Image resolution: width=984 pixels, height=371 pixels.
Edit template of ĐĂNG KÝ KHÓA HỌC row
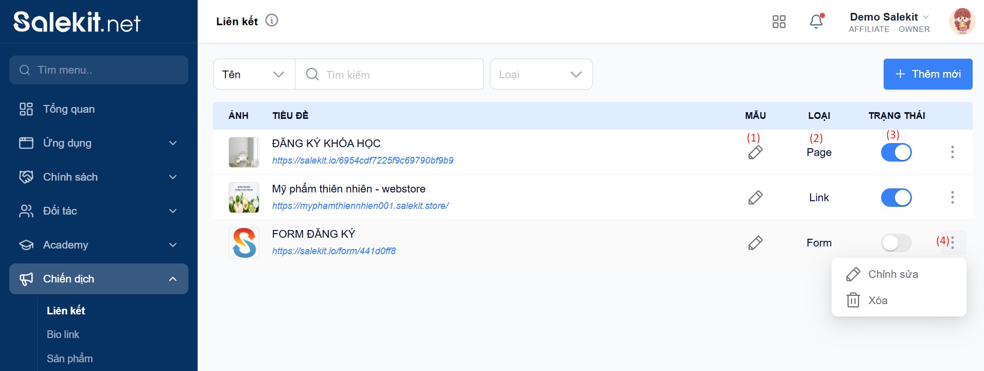(755, 152)
